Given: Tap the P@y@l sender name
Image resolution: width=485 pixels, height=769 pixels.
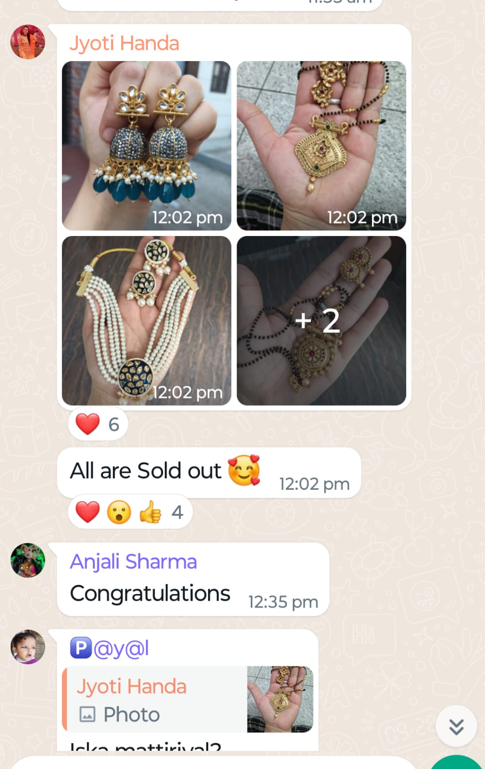Looking at the screenshot, I should (x=110, y=648).
